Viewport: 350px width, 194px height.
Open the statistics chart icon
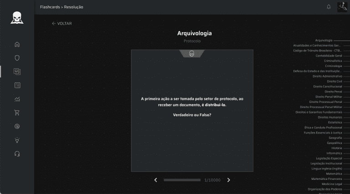(x=17, y=99)
